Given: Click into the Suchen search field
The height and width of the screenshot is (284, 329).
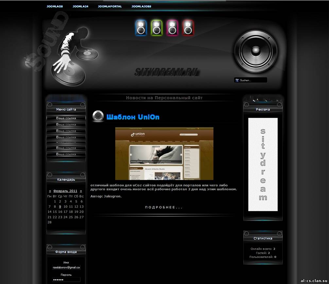Looking at the screenshot, I should 253,80.
